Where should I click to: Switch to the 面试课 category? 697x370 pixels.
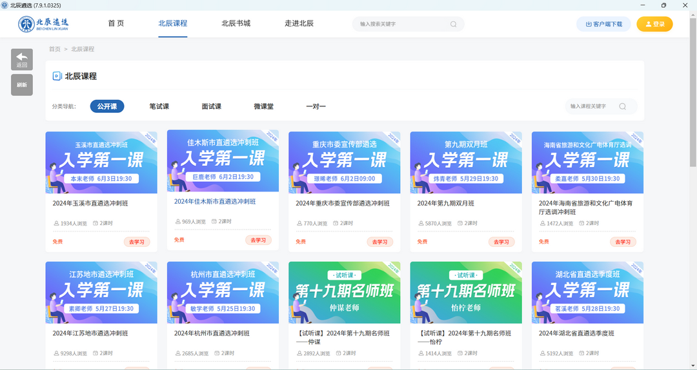(x=212, y=106)
